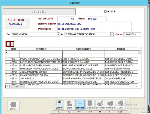150x114 pixels.
Task: Click the Remitente column header
Action: [x=41, y=49]
